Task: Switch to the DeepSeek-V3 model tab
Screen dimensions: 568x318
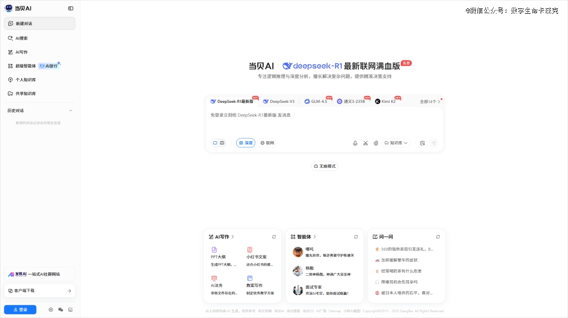Action: pyautogui.click(x=279, y=102)
